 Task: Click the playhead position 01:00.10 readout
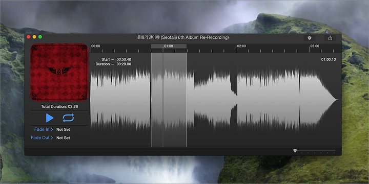tap(329, 60)
